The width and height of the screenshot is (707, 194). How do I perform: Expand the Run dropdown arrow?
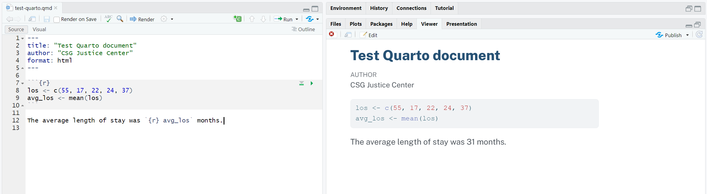297,19
